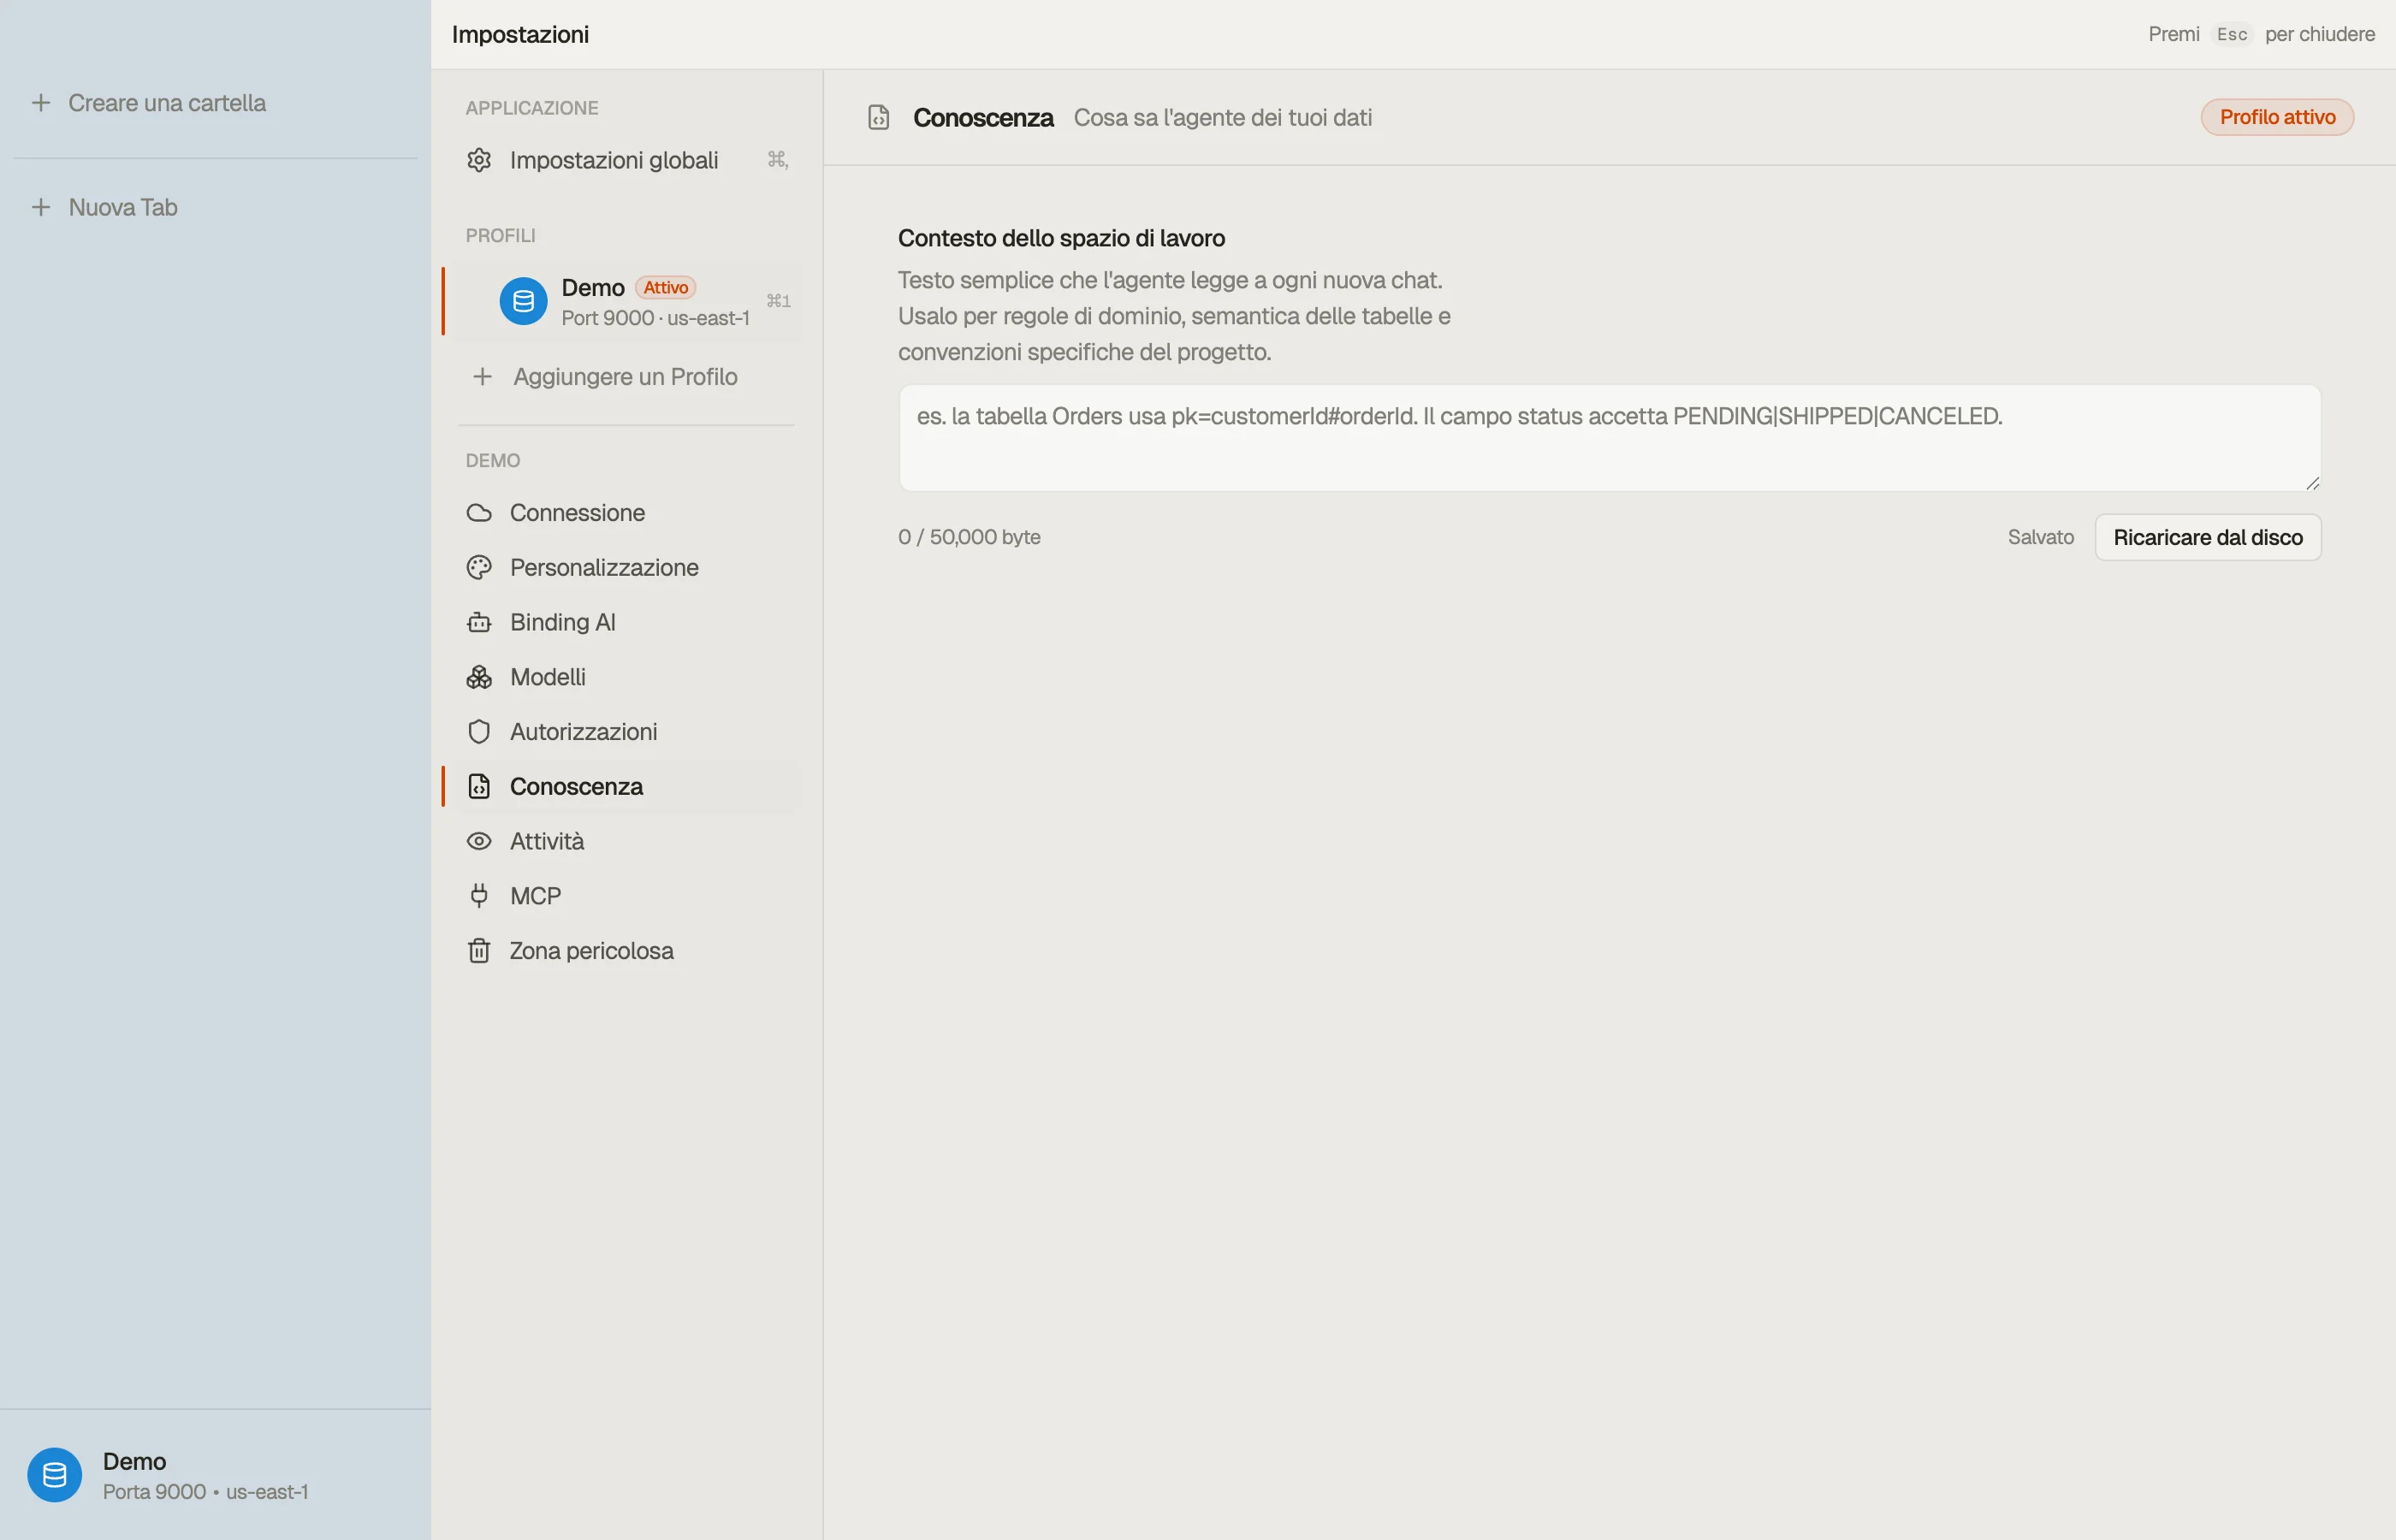2396x1540 pixels.
Task: Focus the workspace context text area
Action: (1610, 438)
